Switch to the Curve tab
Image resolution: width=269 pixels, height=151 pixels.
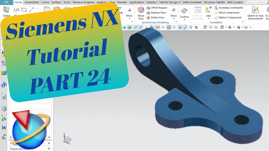[45, 2]
